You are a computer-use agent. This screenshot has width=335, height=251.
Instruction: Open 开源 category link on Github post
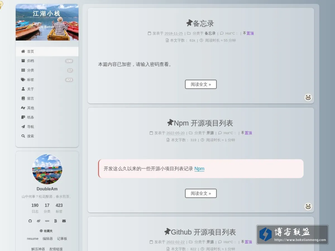[210, 242]
